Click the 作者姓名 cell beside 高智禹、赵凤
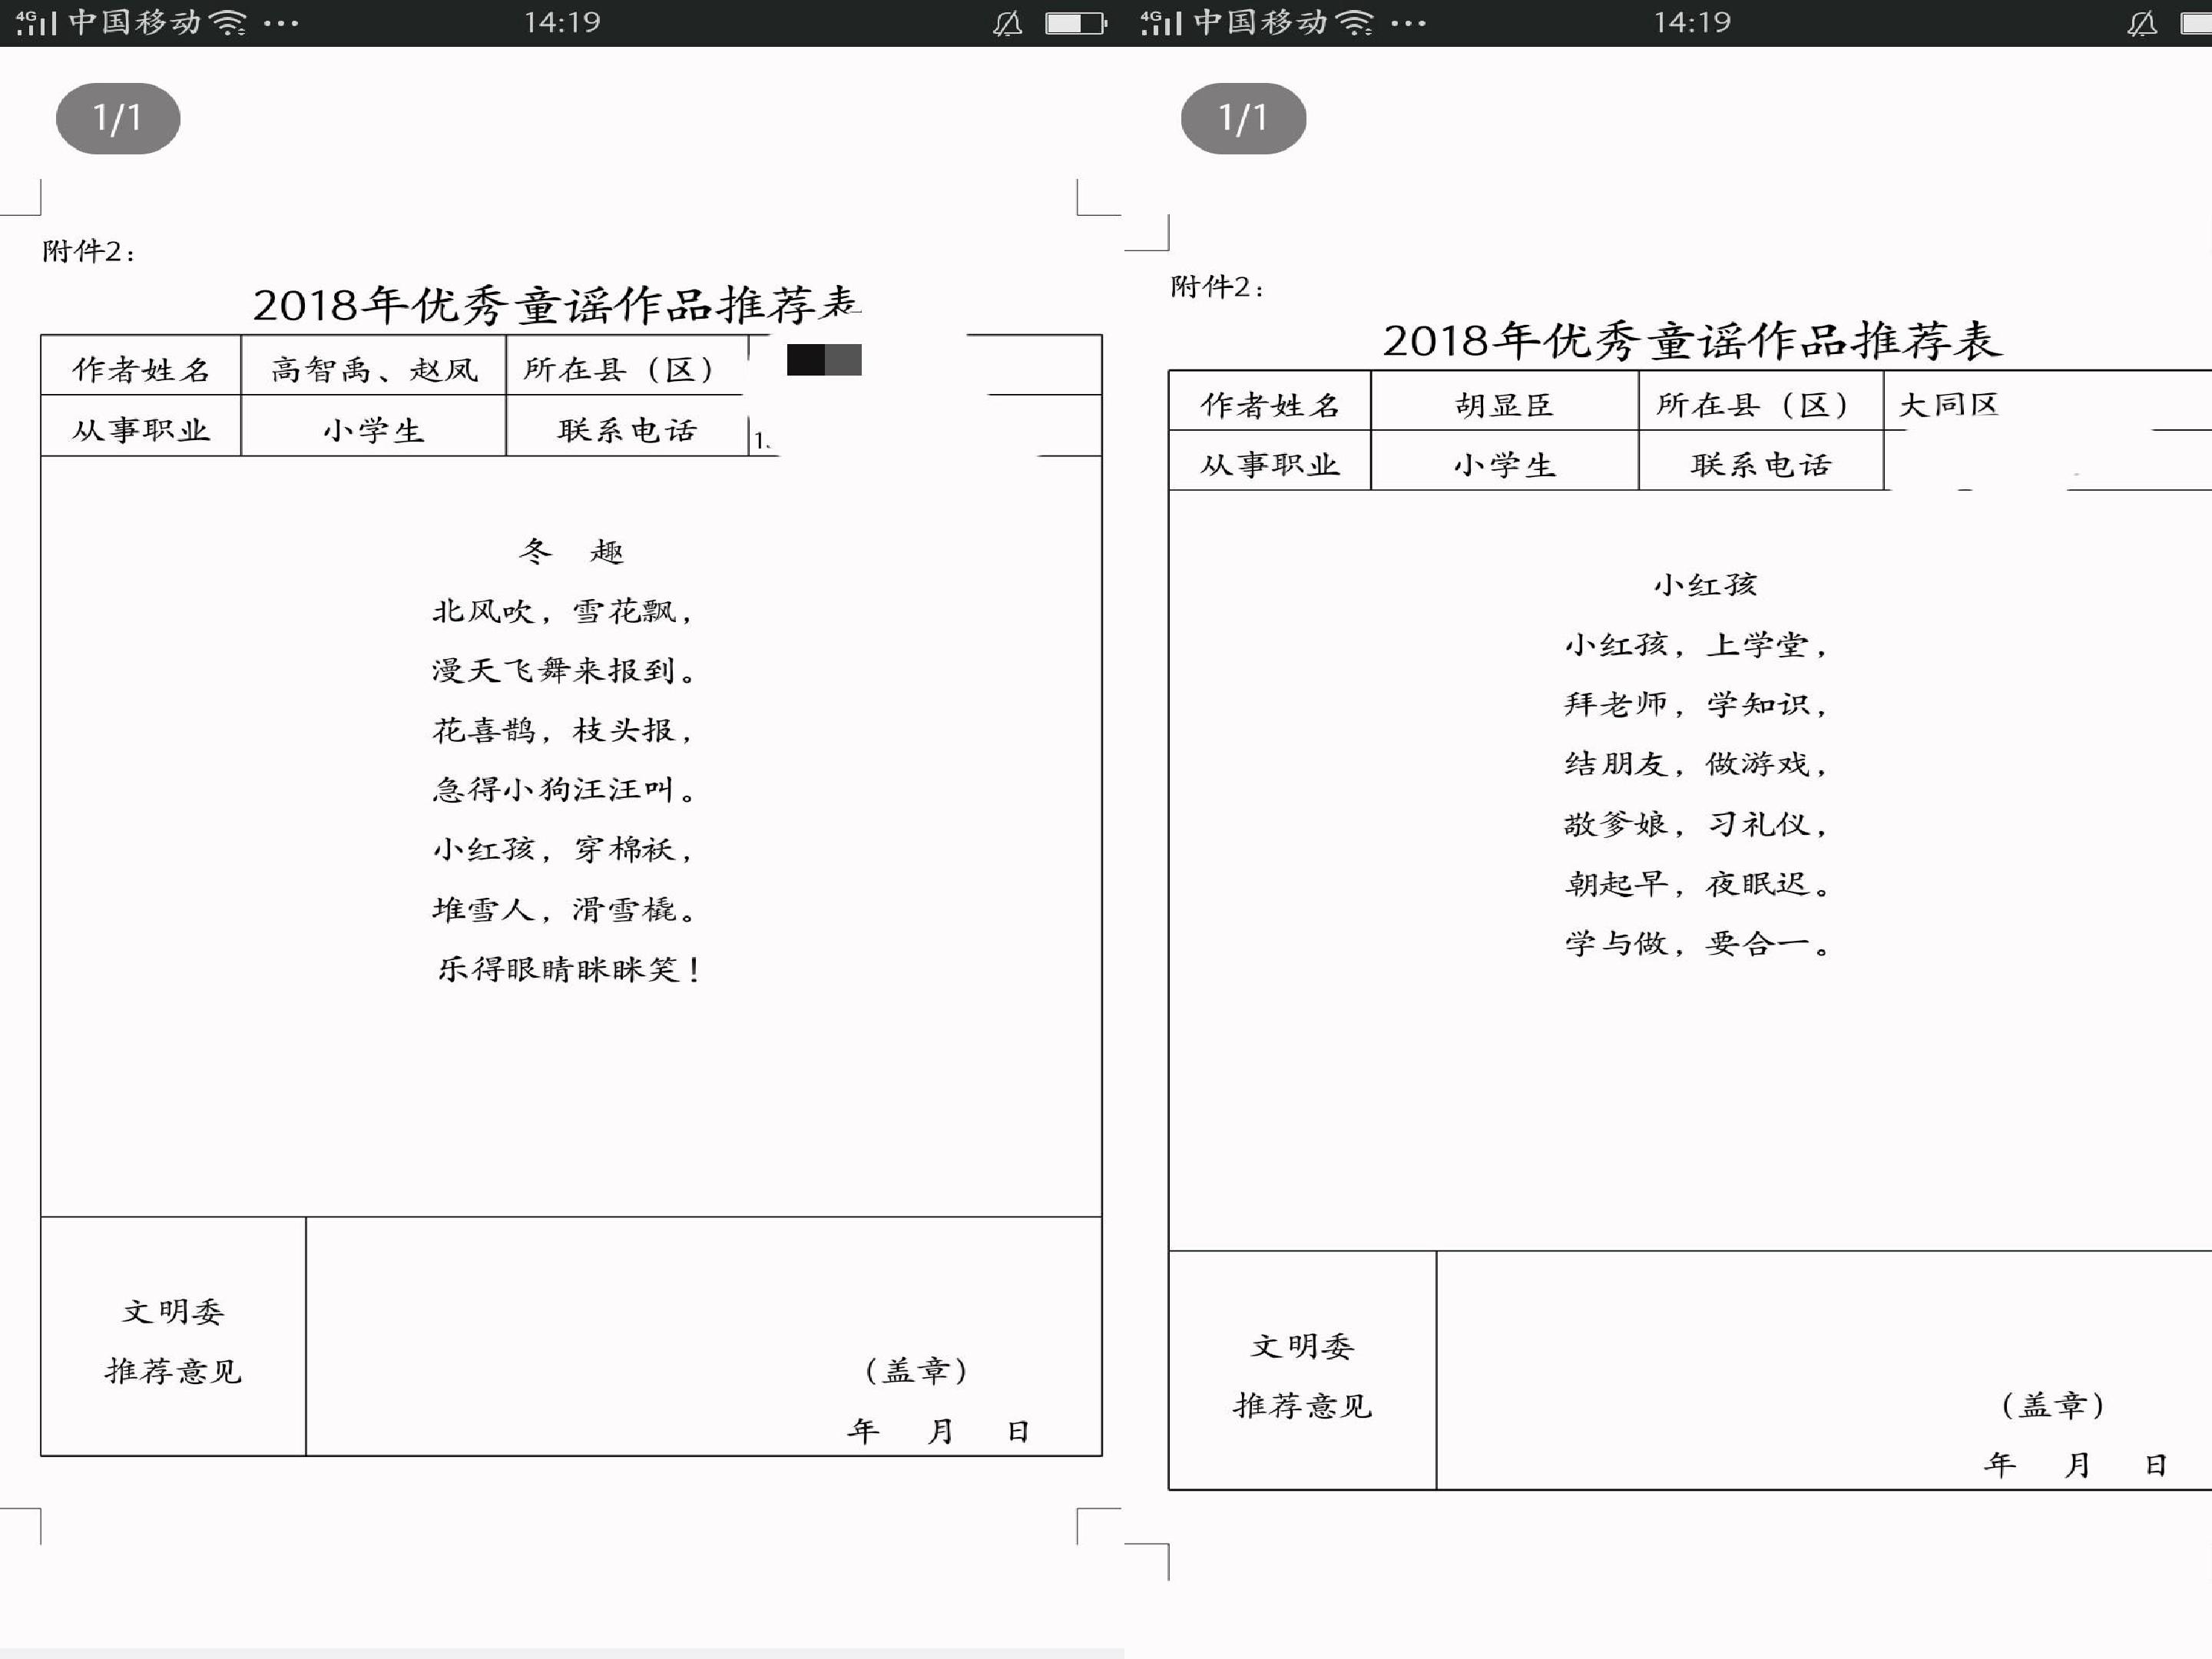 point(141,366)
